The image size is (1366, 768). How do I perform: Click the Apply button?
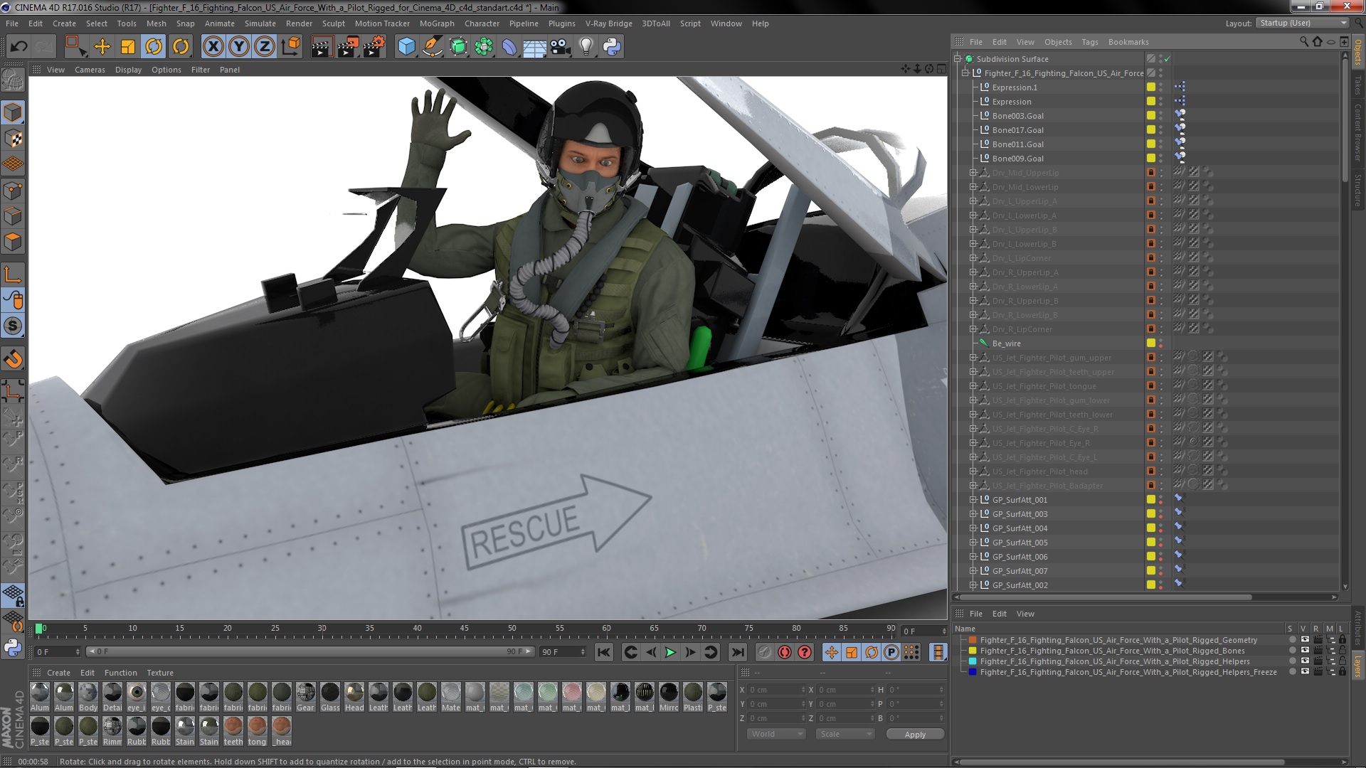point(915,735)
